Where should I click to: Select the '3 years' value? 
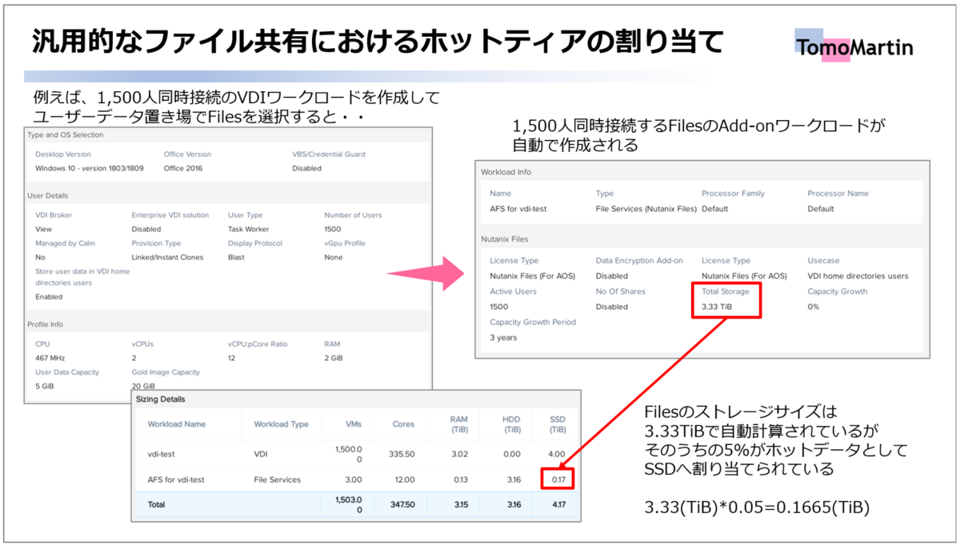[503, 338]
